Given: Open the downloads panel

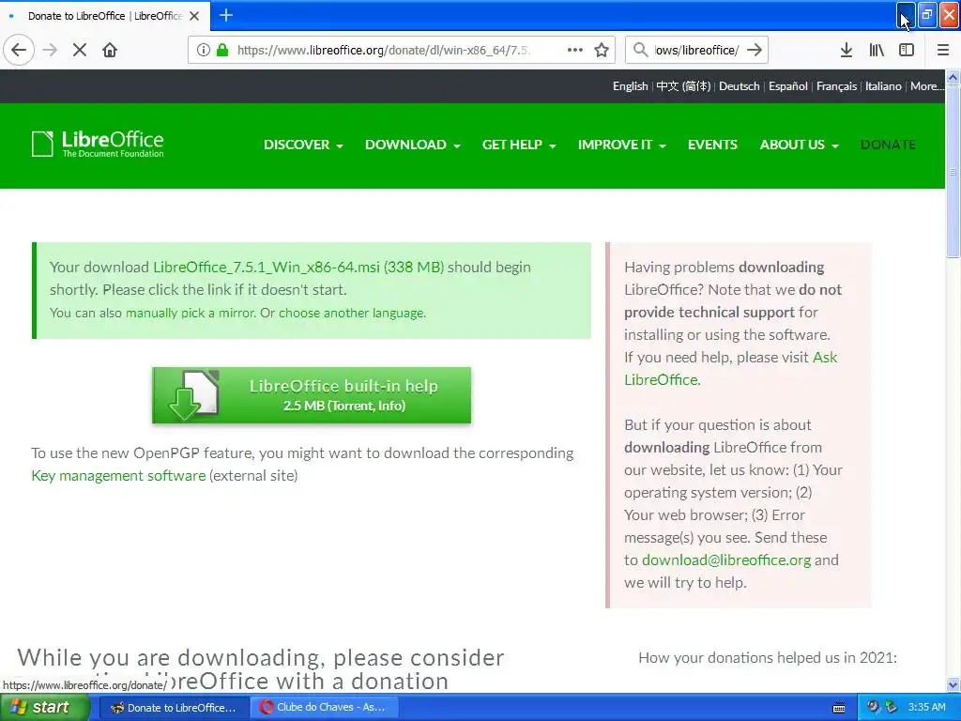Looking at the screenshot, I should [846, 50].
